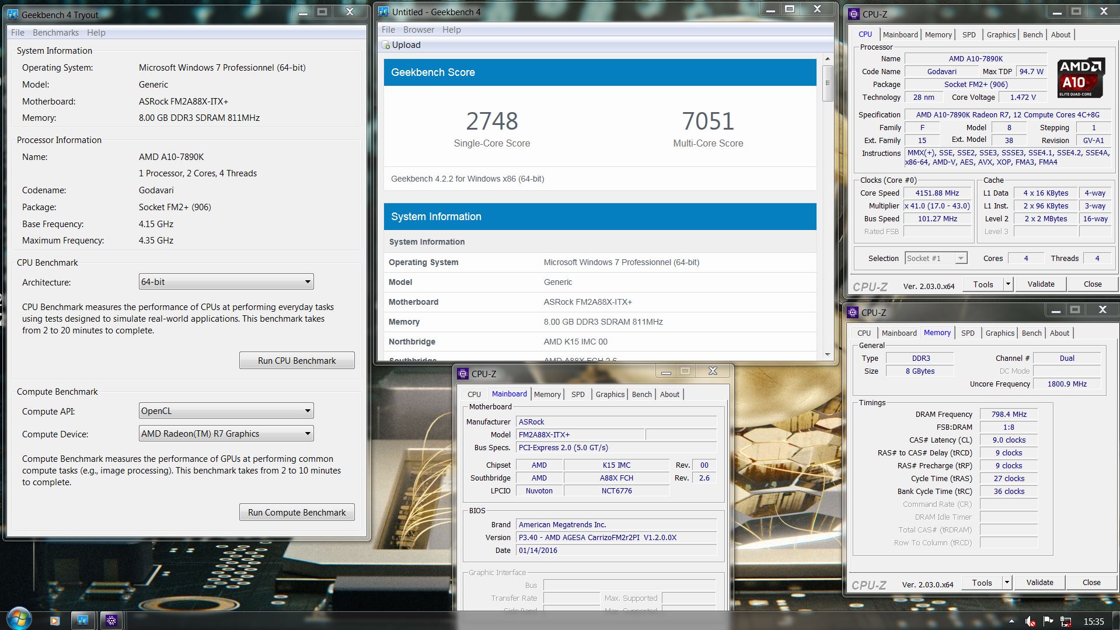Click the BIOS Version P3.40 field

click(x=616, y=538)
